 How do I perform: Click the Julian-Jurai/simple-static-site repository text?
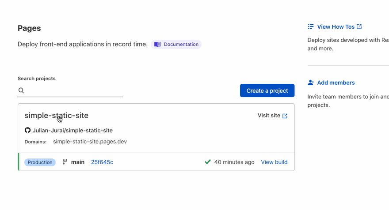click(x=72, y=131)
